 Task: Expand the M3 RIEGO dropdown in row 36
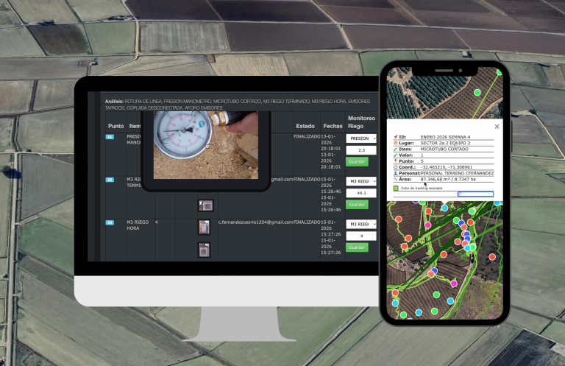pyautogui.click(x=361, y=224)
